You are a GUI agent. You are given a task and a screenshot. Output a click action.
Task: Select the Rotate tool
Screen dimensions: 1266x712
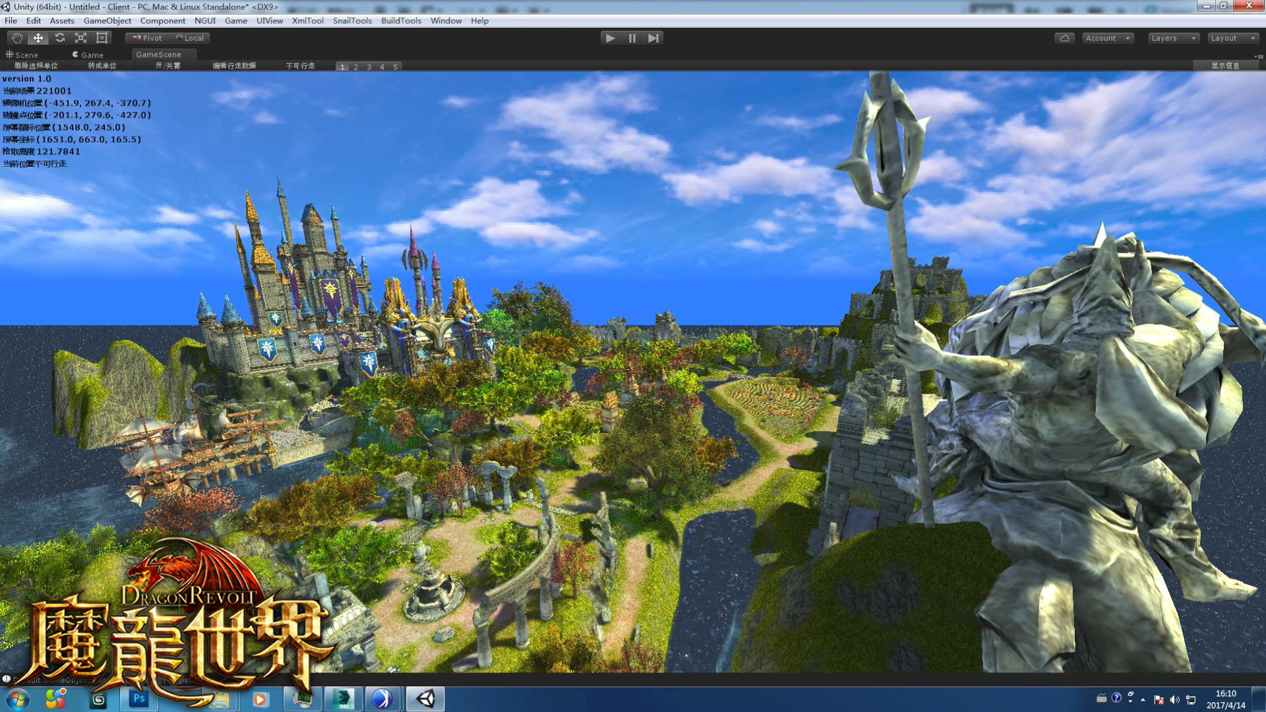(59, 38)
